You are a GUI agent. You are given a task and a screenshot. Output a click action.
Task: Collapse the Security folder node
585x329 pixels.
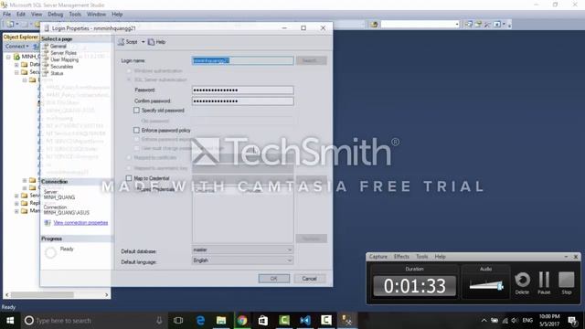click(x=16, y=72)
